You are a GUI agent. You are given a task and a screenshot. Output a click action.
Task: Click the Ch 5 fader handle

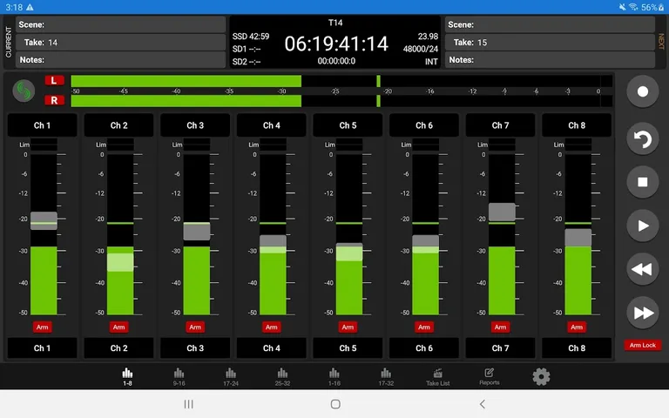click(349, 252)
